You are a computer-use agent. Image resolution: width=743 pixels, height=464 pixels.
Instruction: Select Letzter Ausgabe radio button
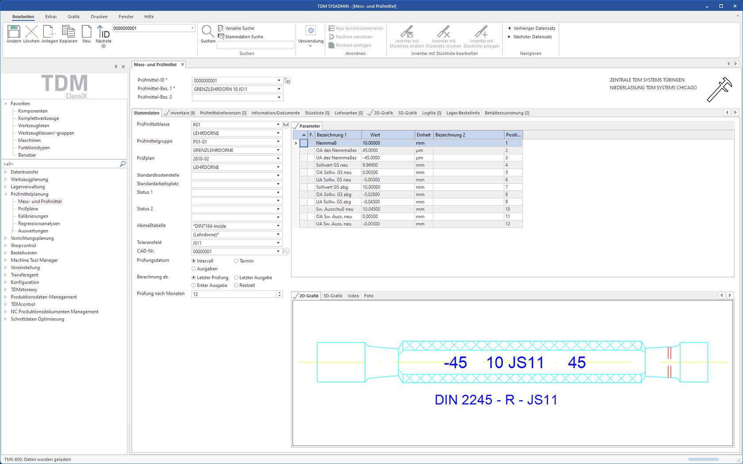236,278
